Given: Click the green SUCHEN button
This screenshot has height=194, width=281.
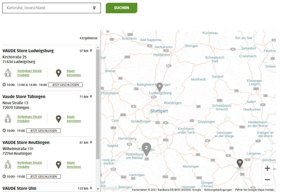Looking at the screenshot, I should click(122, 8).
